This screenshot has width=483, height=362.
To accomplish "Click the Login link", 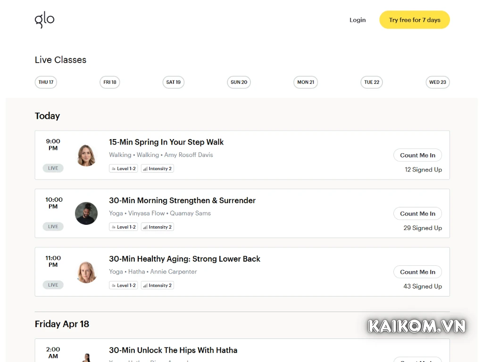I will click(358, 20).
